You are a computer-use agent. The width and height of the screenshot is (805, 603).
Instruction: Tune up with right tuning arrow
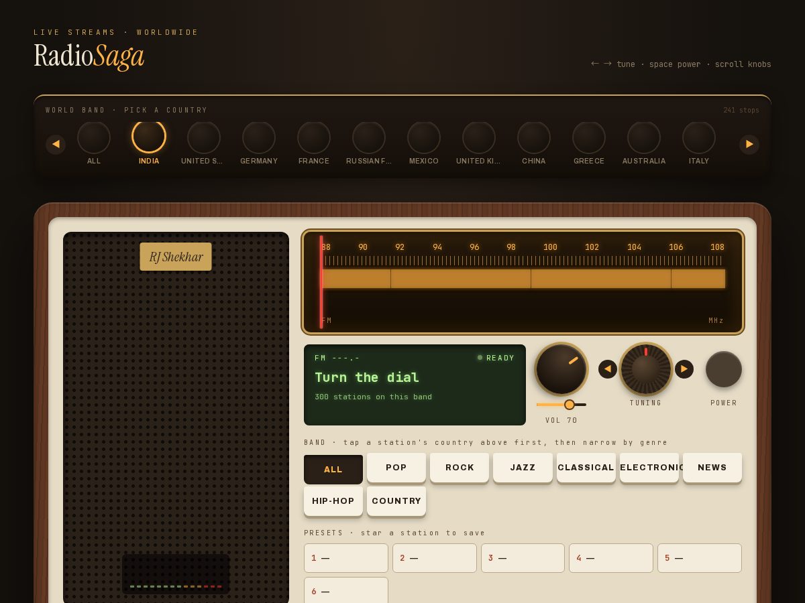[x=684, y=369]
